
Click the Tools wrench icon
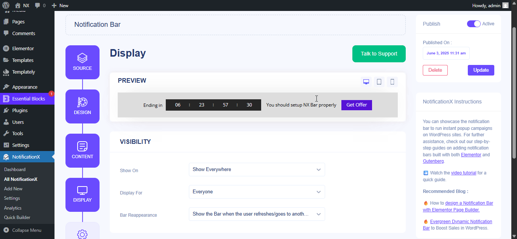[x=6, y=133]
